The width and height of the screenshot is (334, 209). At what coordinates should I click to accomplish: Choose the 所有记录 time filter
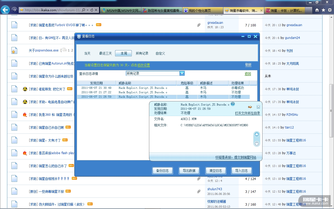[142, 53]
